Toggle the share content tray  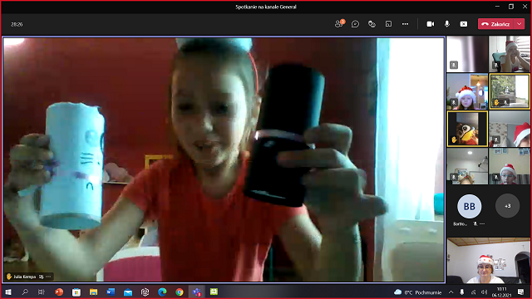464,24
